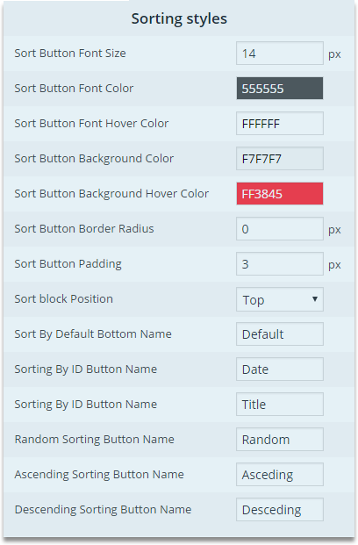Select the Font Hover Color FFFFFF field

point(280,124)
